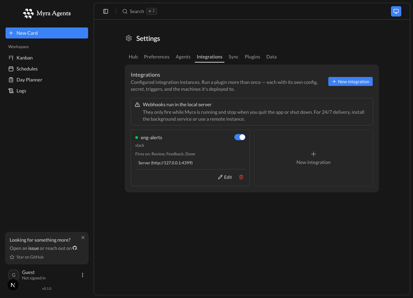Click the green status dot for eng-alerts
This screenshot has height=298, width=413.
pos(137,137)
